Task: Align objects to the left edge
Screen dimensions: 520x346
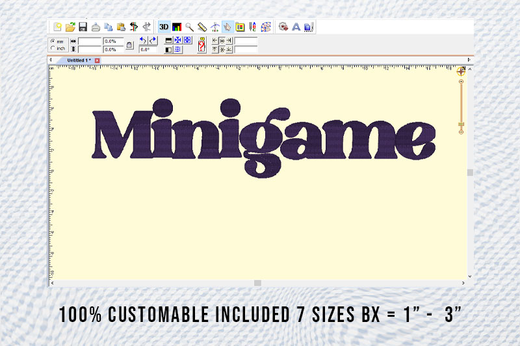Action: pyautogui.click(x=215, y=41)
